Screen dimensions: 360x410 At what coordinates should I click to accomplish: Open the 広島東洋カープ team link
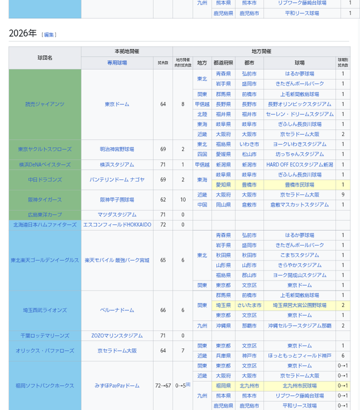pos(45,214)
